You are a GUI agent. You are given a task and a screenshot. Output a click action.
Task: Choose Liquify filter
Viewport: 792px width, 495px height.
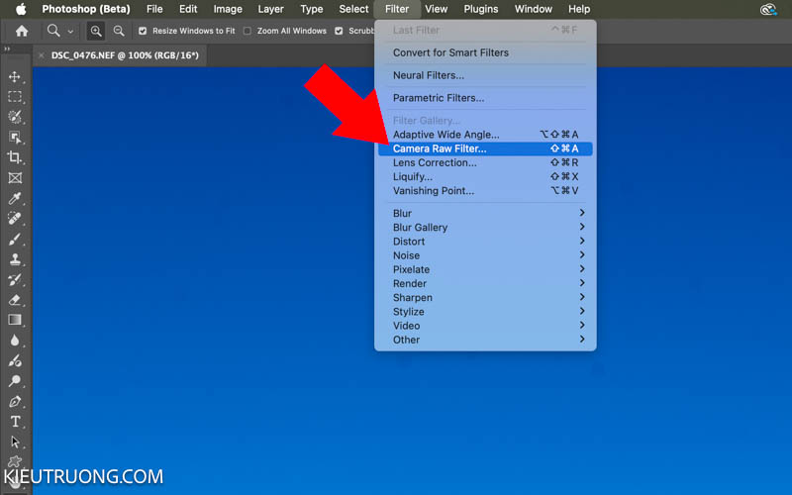pos(485,177)
